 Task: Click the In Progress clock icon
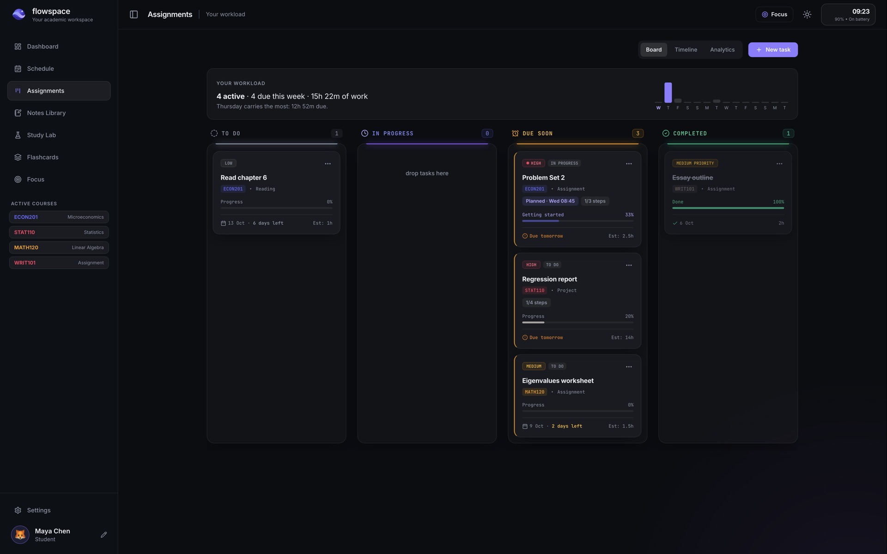(365, 133)
